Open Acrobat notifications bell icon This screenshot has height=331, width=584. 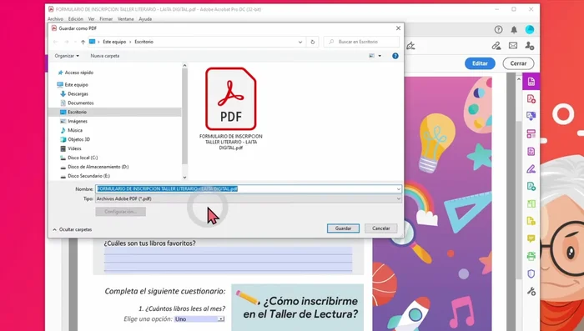pyautogui.click(x=514, y=30)
